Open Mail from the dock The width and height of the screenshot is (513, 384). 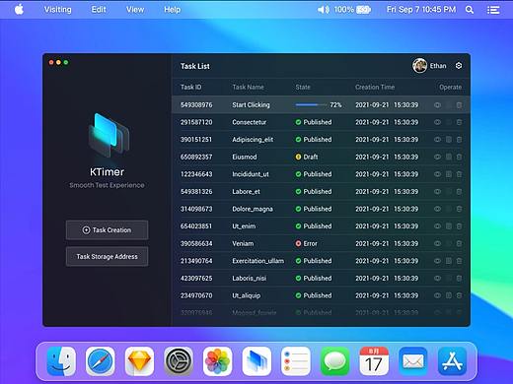pos(413,361)
